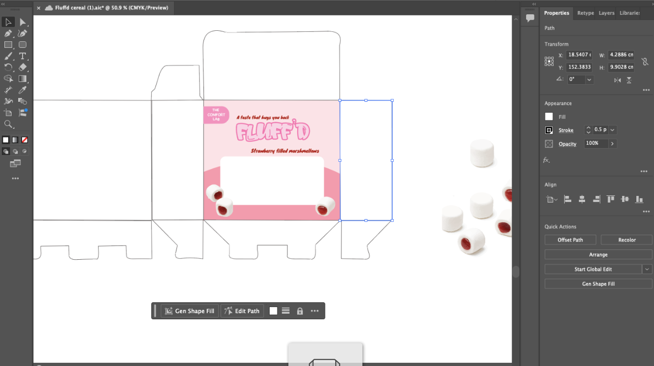The image size is (654, 366).
Task: Set fill mode to Gradient
Action: (x=15, y=140)
